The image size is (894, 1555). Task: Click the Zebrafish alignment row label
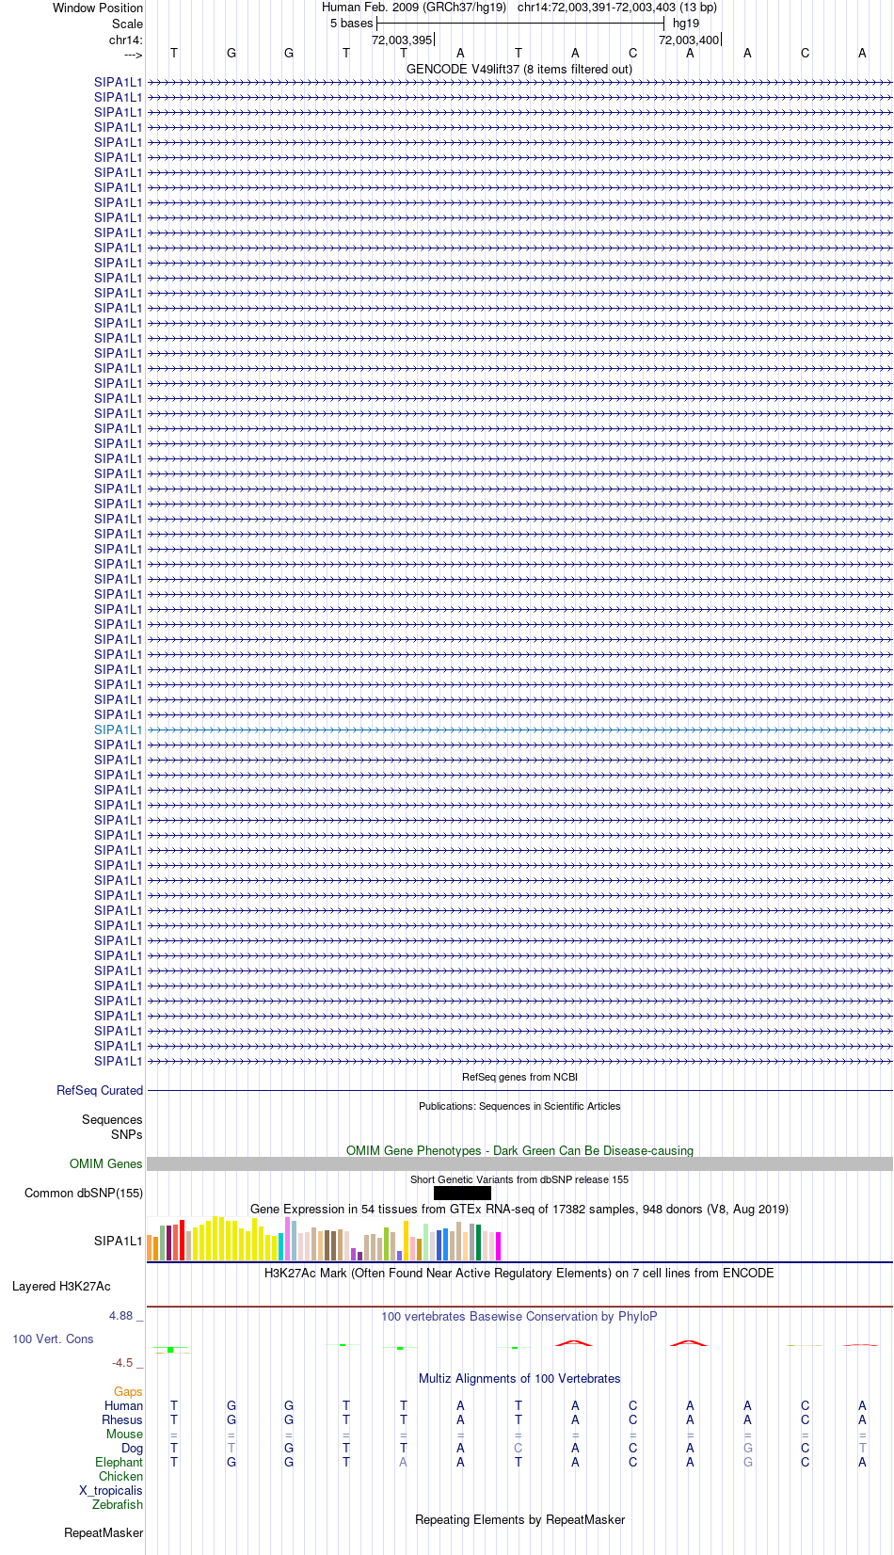click(x=118, y=1504)
